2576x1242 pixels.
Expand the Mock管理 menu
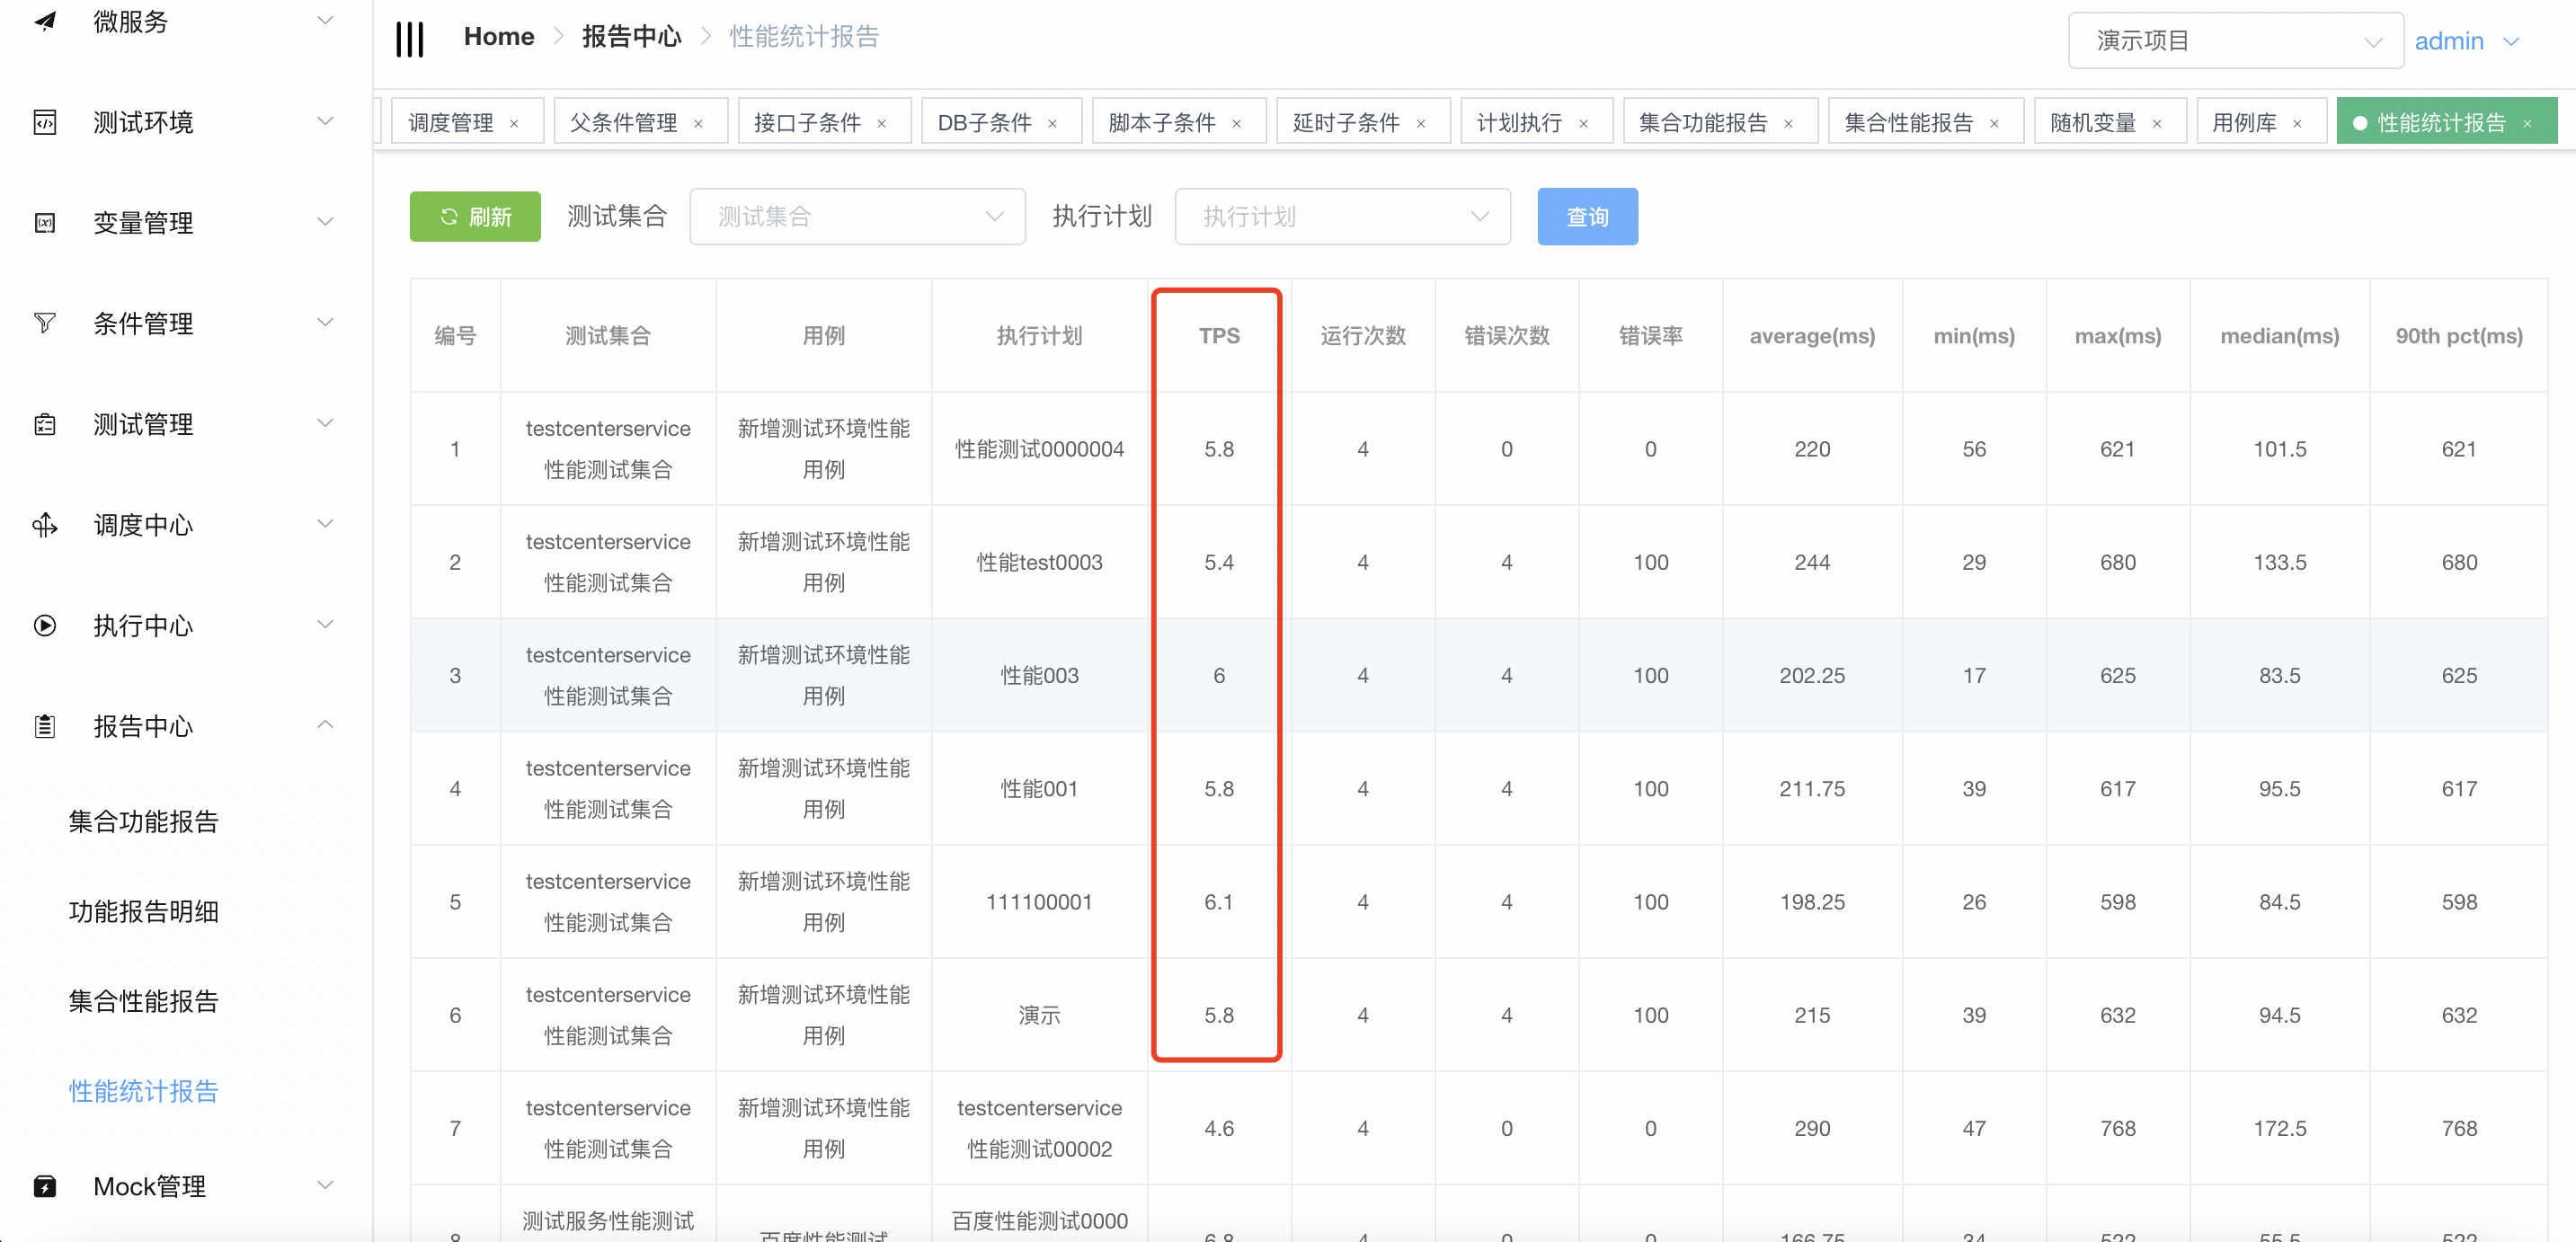(x=325, y=1185)
